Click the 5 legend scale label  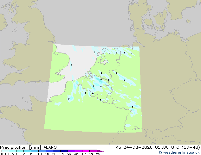tap(31, 154)
